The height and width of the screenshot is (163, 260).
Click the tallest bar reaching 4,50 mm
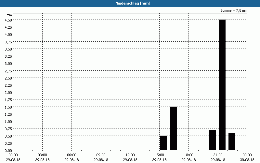point(222,85)
